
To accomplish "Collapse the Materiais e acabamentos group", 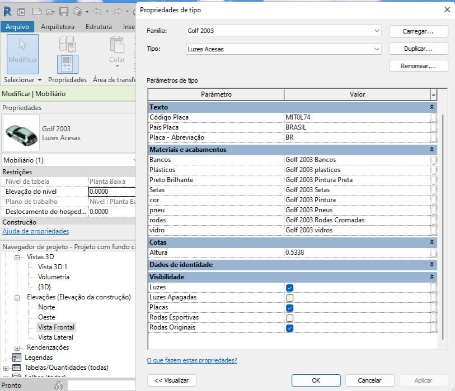I will point(432,150).
